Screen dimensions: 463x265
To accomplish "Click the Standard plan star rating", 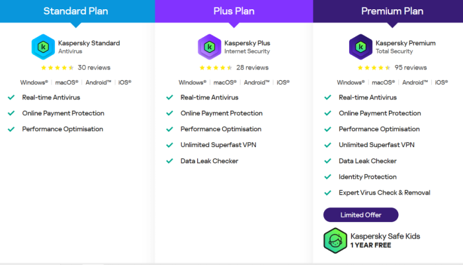I will [58, 68].
